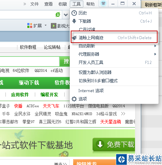Viewport: 162px width, 165px height.
Task: Open the QQ2014 link under the search box
Action: [41, 70]
